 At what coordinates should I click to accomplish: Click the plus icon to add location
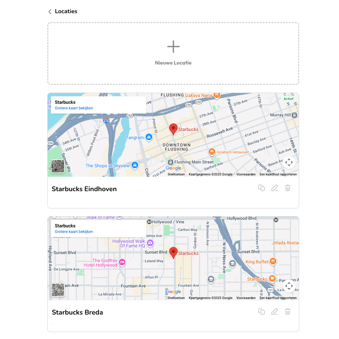173,46
